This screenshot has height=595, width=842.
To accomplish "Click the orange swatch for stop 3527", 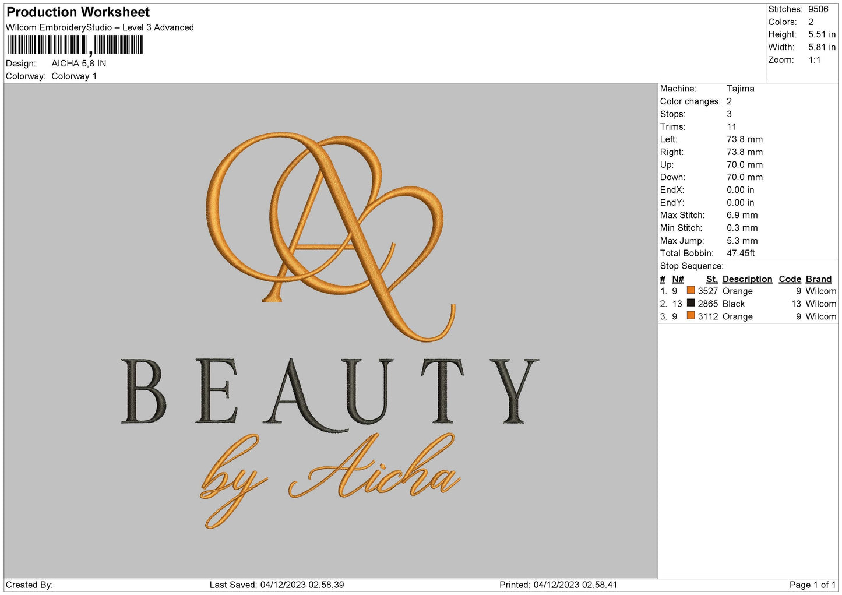I will [x=690, y=290].
